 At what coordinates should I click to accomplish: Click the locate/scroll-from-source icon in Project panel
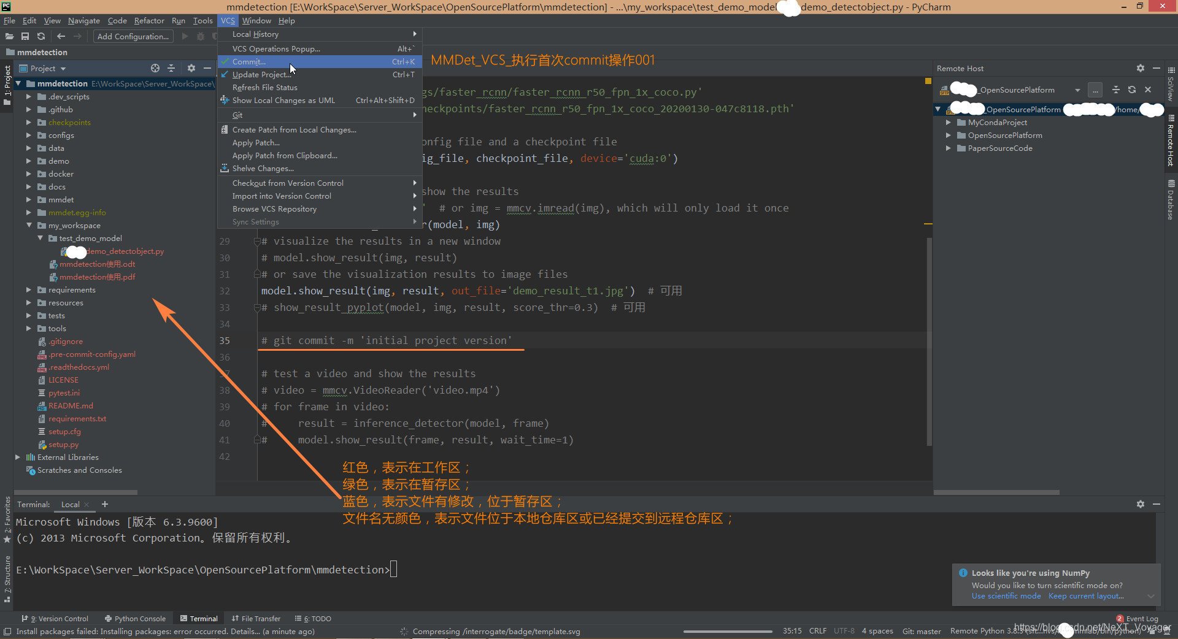click(x=155, y=68)
